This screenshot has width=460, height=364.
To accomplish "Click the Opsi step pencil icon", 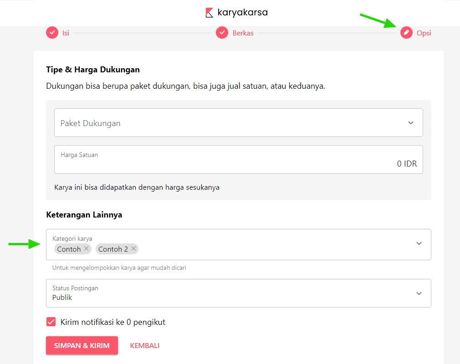I will pyautogui.click(x=406, y=33).
